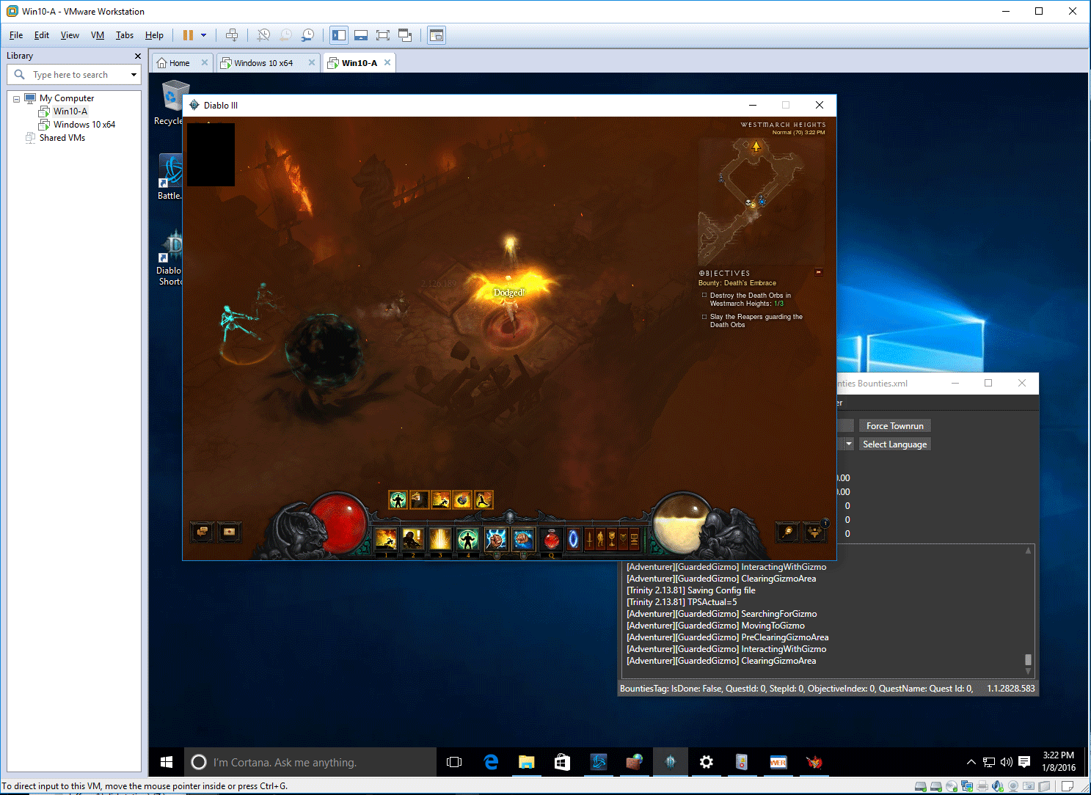
Task: Open the Windows Start button
Action: (x=167, y=763)
